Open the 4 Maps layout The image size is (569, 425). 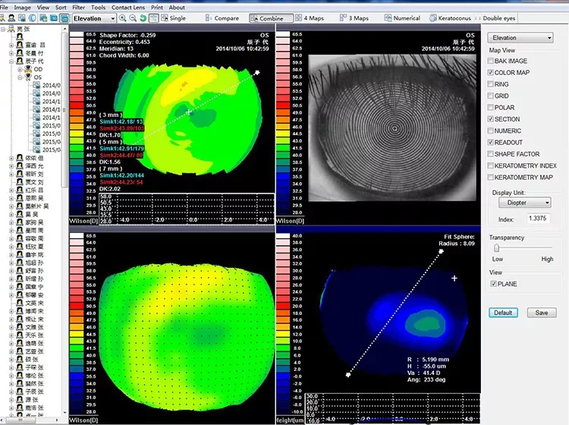pyautogui.click(x=311, y=17)
